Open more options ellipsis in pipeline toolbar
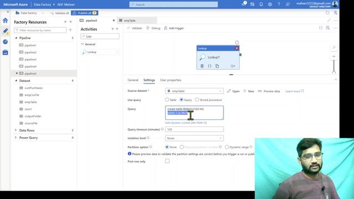This screenshot has height=199, width=354. [x=335, y=28]
